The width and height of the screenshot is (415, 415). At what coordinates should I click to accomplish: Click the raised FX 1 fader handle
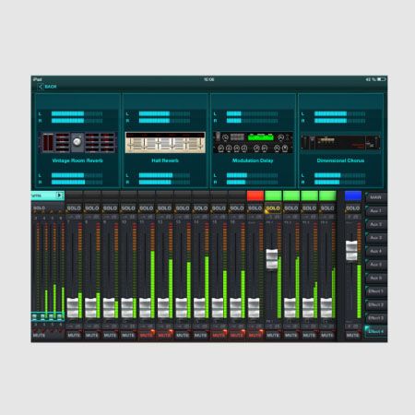pyautogui.click(x=272, y=259)
